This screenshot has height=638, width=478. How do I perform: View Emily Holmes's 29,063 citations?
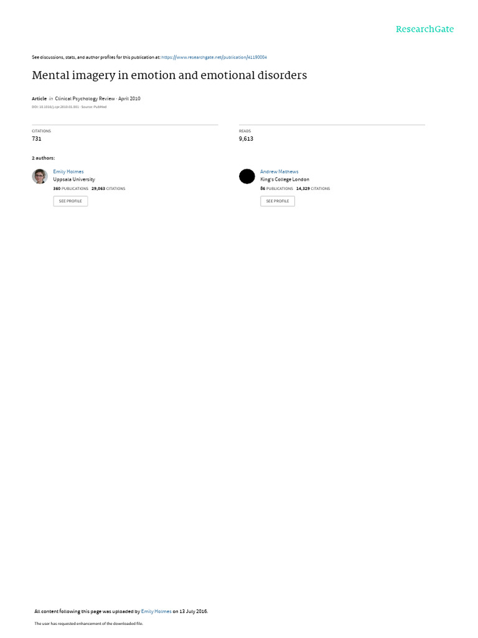(x=108, y=189)
